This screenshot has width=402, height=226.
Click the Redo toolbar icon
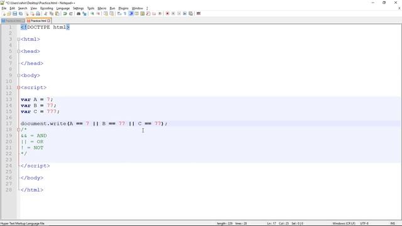(71, 14)
